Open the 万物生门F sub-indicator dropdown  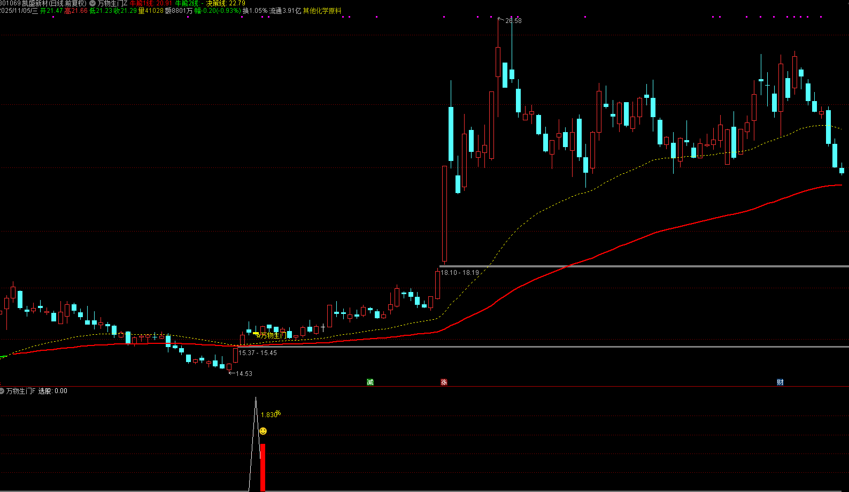tap(2, 391)
